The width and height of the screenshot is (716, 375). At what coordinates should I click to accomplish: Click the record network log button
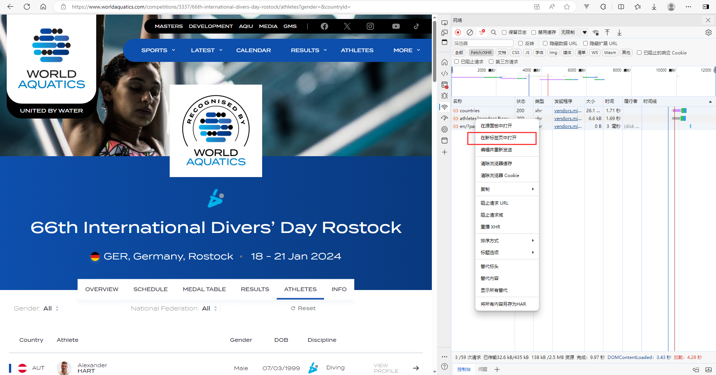(458, 32)
